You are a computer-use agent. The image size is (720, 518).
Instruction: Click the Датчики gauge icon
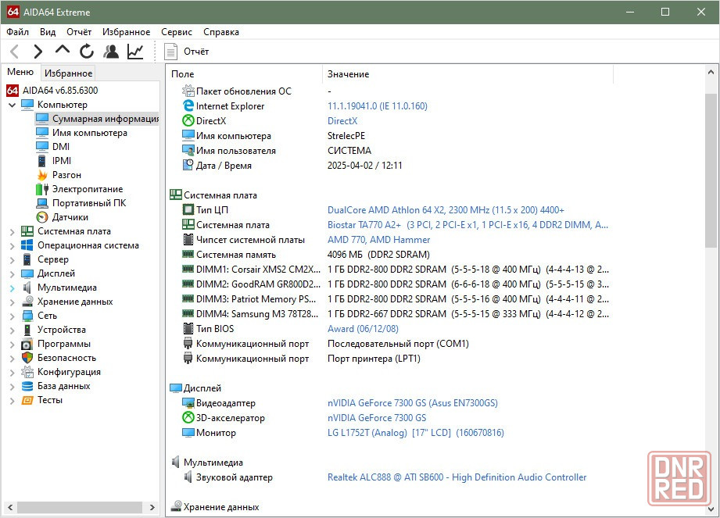click(x=41, y=217)
